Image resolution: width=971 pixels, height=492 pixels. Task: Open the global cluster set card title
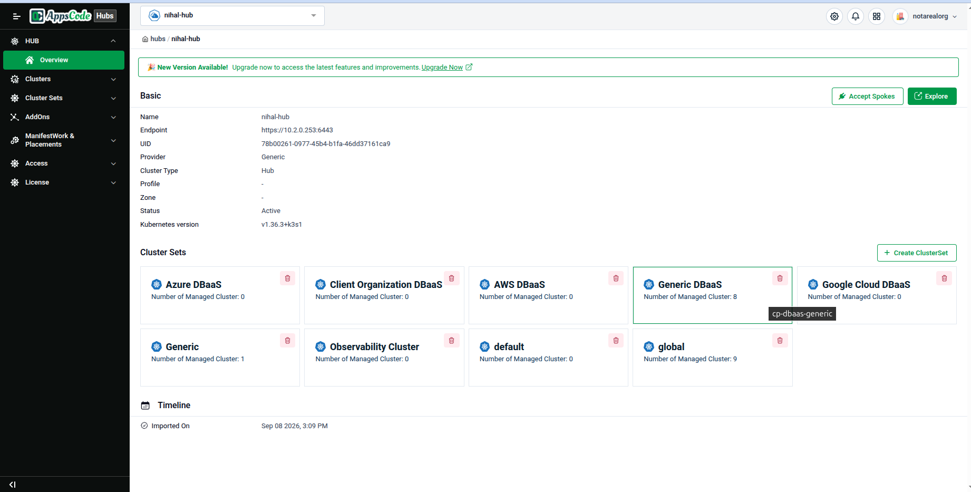point(671,347)
